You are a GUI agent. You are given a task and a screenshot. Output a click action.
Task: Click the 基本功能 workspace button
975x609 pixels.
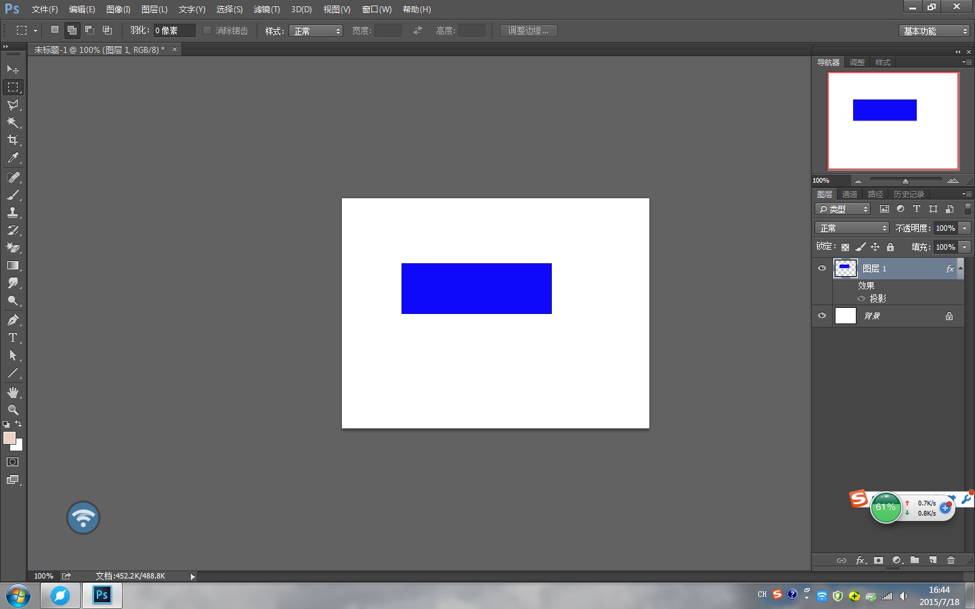coord(933,30)
